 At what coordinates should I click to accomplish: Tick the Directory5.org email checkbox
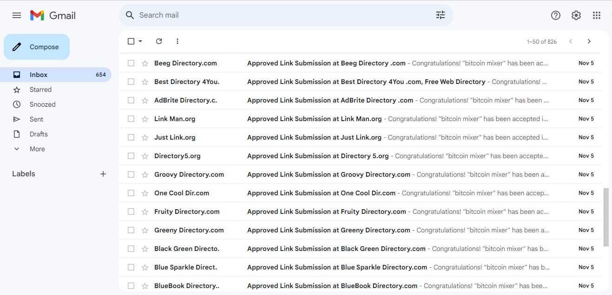pos(131,156)
